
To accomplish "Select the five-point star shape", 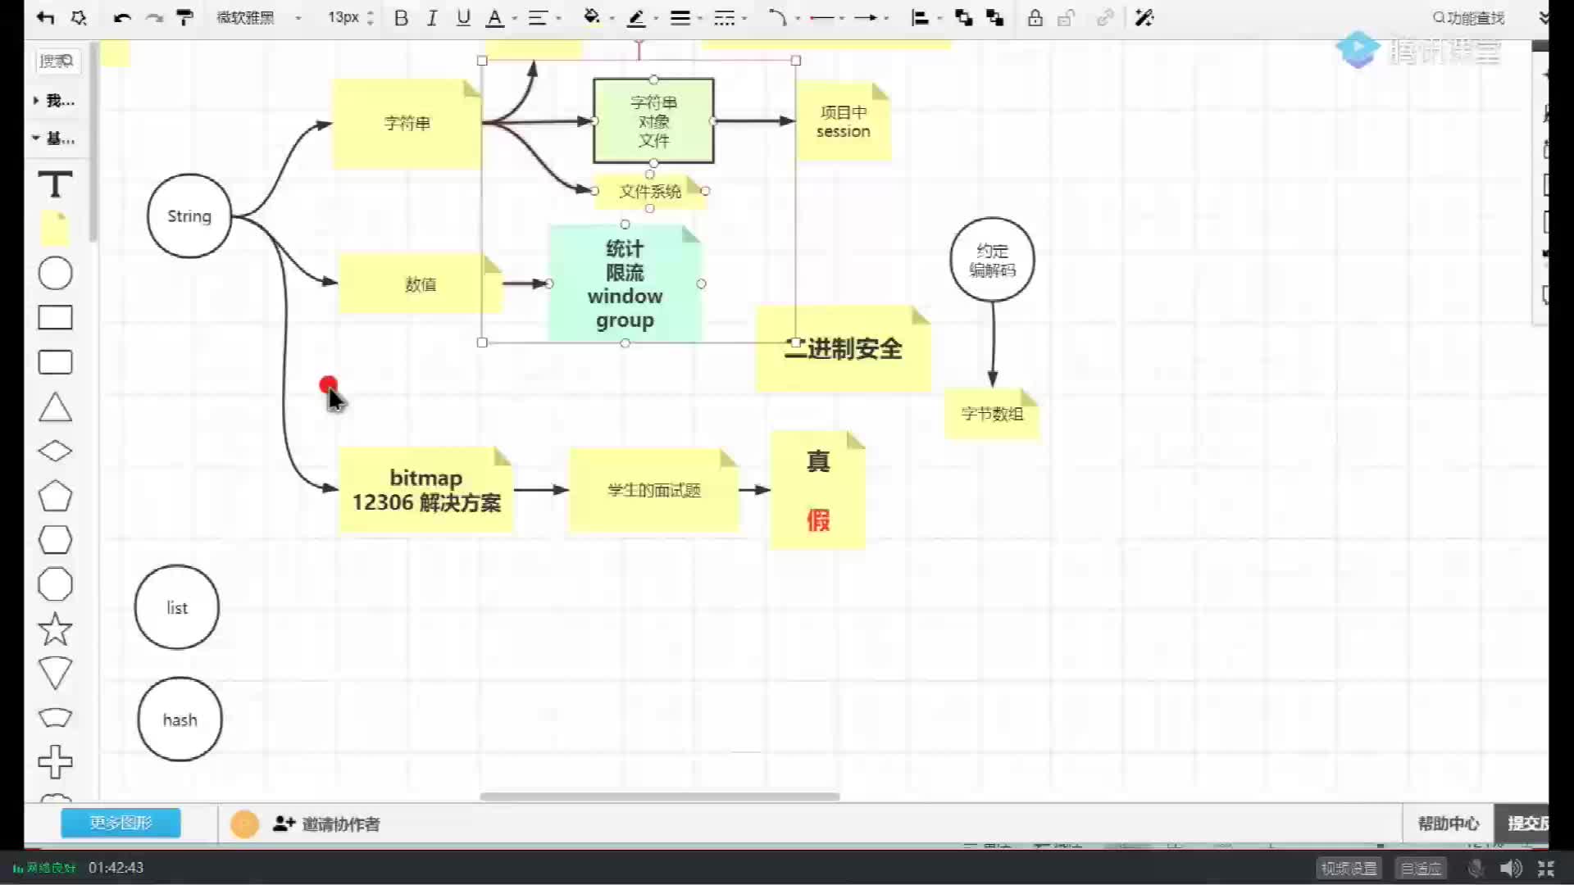I will point(55,629).
